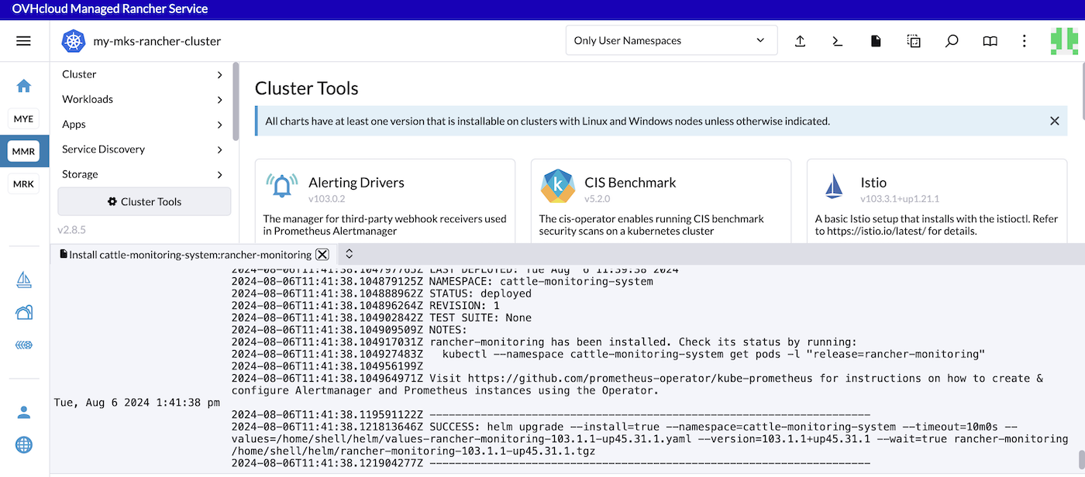Open the resource search magnifier icon
The image size is (1085, 477).
pos(952,41)
